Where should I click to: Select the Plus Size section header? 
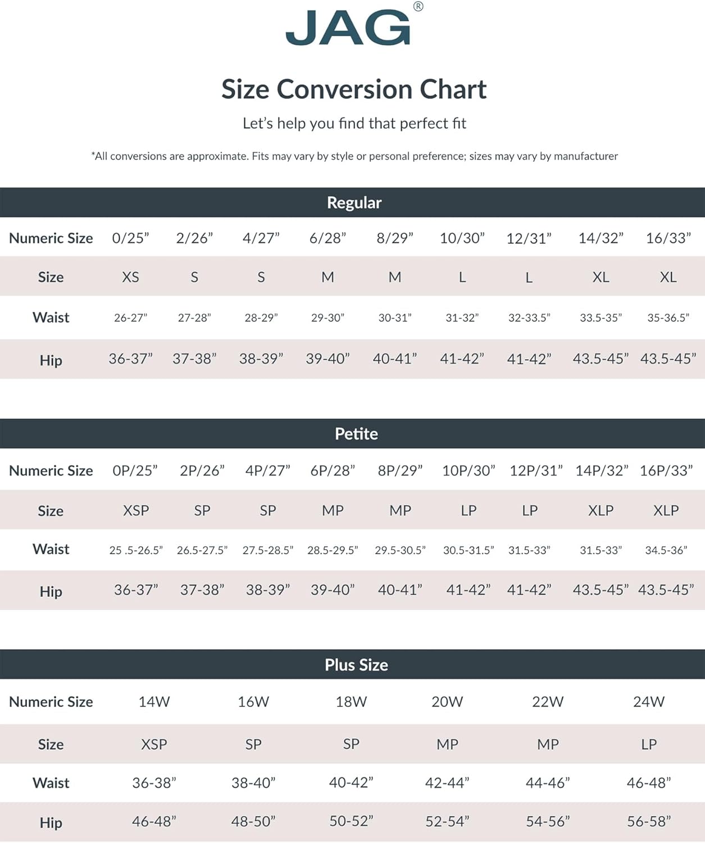point(356,665)
